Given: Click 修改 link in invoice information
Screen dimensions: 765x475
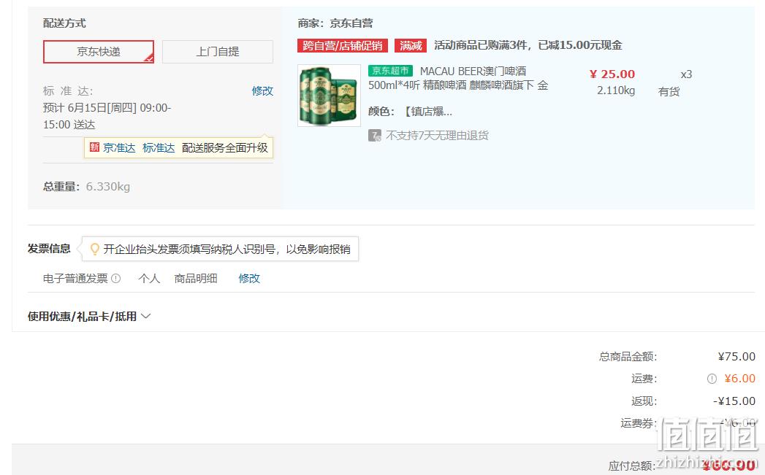Looking at the screenshot, I should click(249, 278).
